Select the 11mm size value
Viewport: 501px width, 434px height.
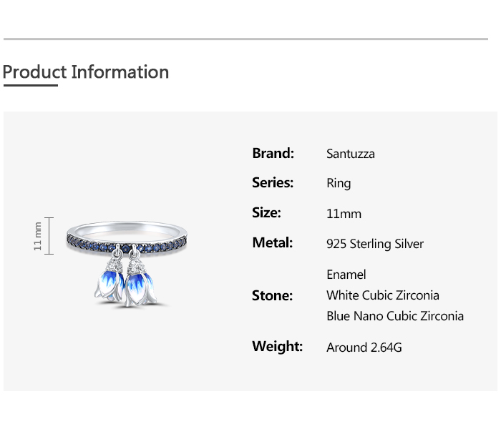344,214
